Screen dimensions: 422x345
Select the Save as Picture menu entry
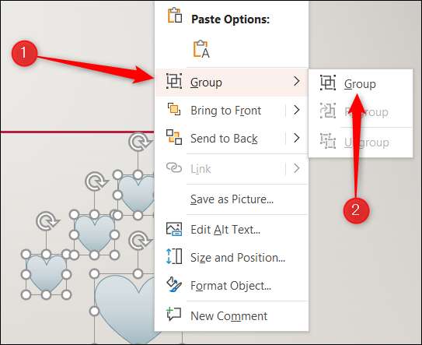[232, 199]
